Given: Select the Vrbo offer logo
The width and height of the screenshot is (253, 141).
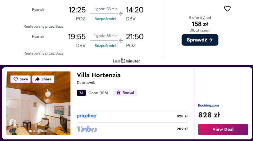Looking at the screenshot, I should tap(87, 129).
